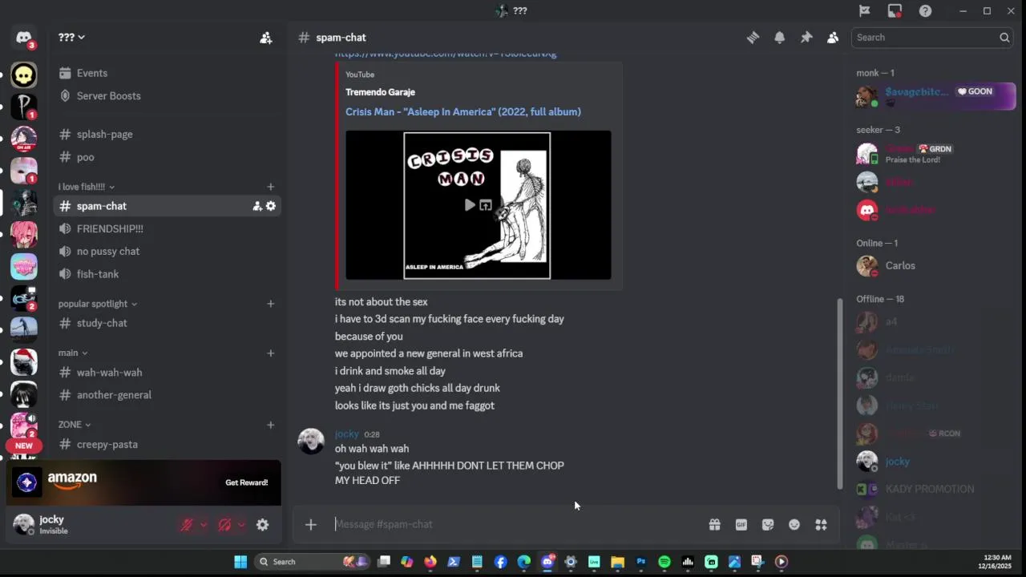The width and height of the screenshot is (1026, 577).
Task: Focus the Search box in channel header
Action: tap(931, 38)
